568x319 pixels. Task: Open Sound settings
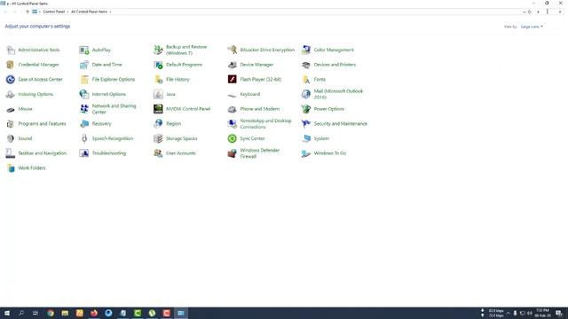pos(20,139)
